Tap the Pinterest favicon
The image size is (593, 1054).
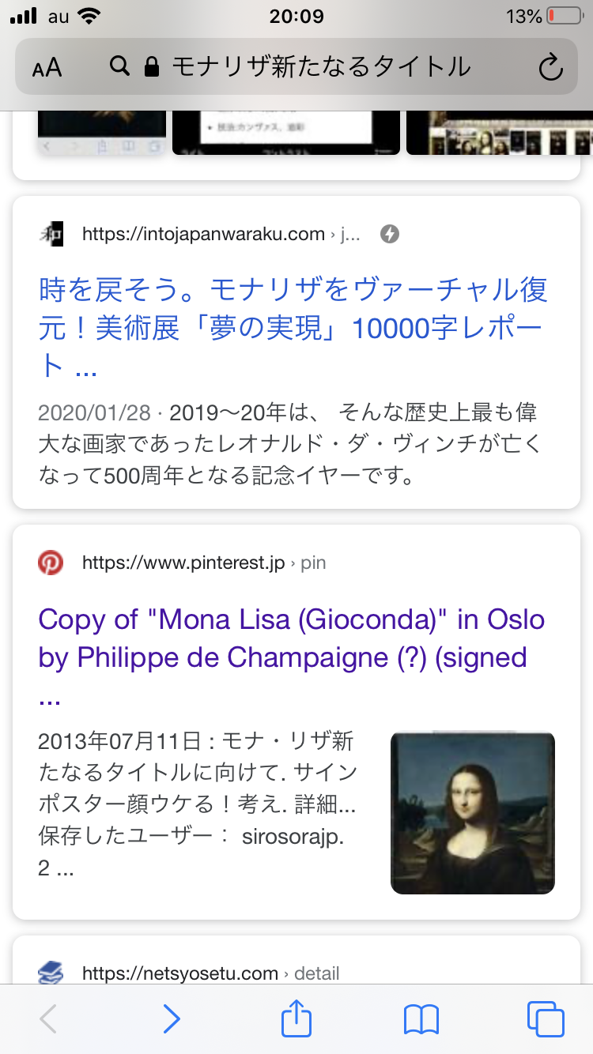click(51, 563)
